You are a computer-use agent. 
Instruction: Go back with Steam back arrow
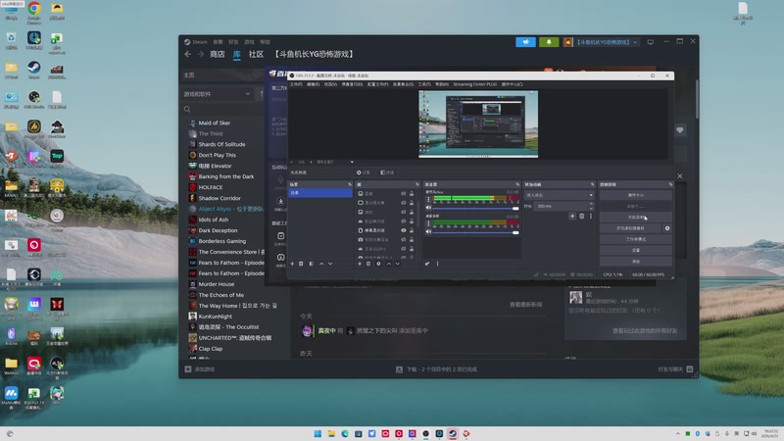point(188,54)
